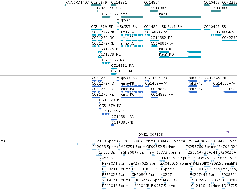
Task: Click the CG31279-PD protein feature
Action: pyautogui.click(x=97, y=86)
